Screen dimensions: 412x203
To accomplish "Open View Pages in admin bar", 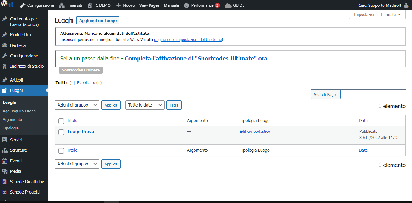I will click(149, 5).
